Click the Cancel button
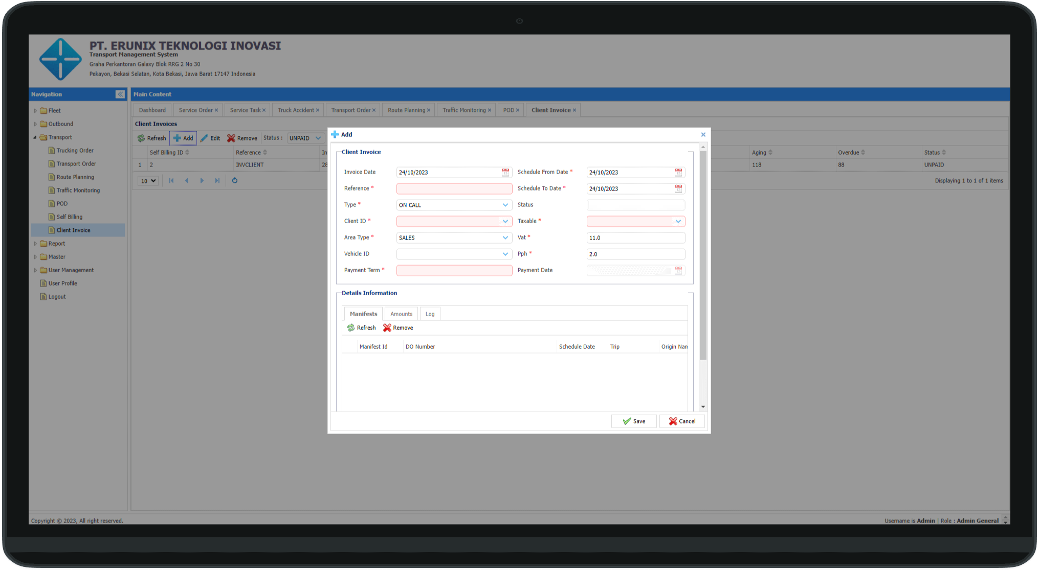The height and width of the screenshot is (571, 1039). pyautogui.click(x=682, y=422)
